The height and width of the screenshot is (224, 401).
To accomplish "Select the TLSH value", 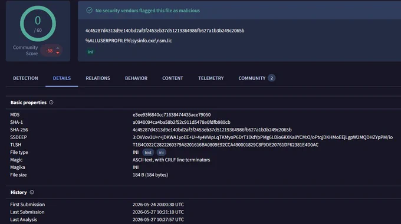I will coord(225,145).
